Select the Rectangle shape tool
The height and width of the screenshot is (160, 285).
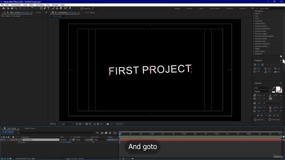click(41, 8)
